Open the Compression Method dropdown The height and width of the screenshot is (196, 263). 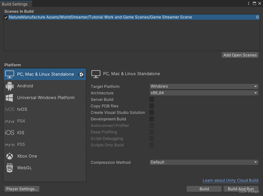click(x=204, y=162)
